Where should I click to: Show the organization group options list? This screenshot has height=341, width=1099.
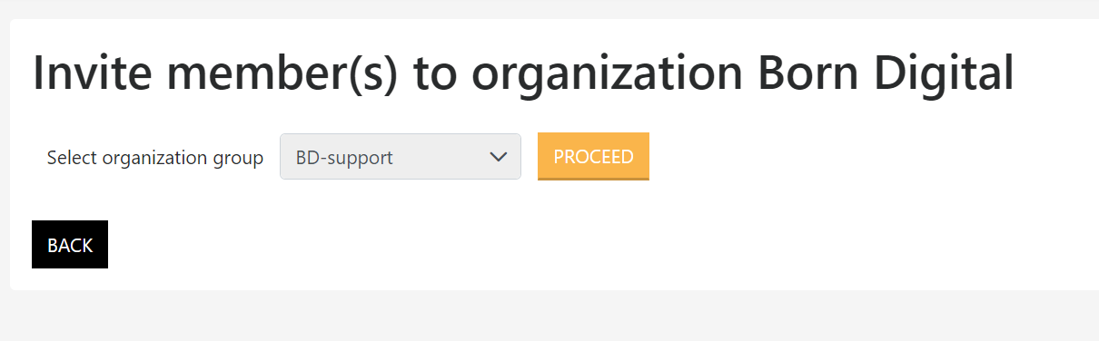click(x=401, y=157)
